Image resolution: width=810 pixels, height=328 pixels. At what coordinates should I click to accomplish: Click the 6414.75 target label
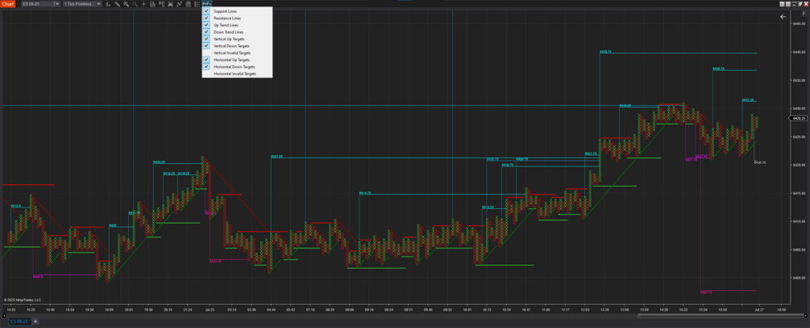pos(365,193)
